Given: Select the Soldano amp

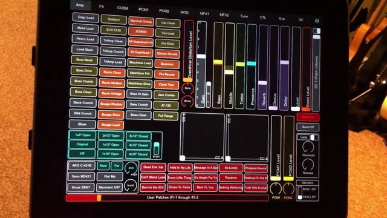Looking at the screenshot, I should click(x=114, y=19).
